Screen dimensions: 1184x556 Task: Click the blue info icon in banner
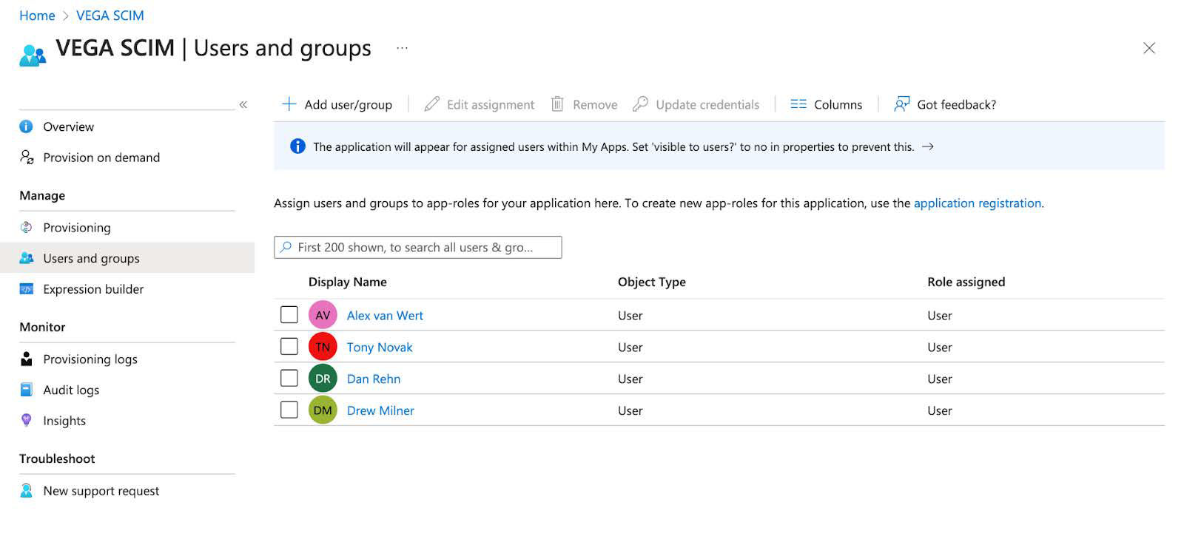pyautogui.click(x=297, y=146)
